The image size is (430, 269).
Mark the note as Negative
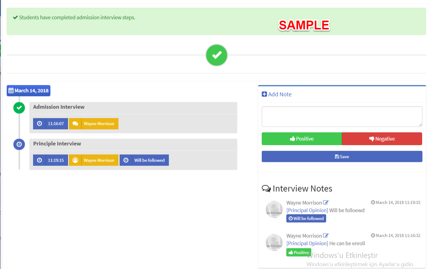tap(382, 139)
